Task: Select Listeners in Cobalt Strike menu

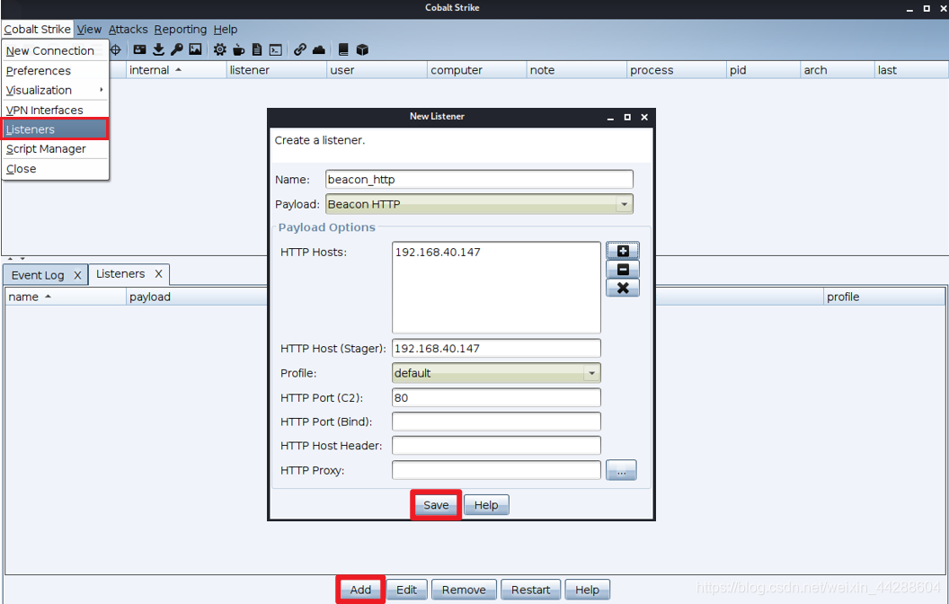Action: click(55, 129)
